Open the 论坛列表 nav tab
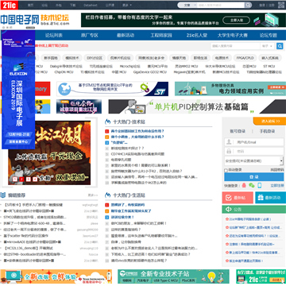Image resolution: width=286 pixels, height=286 pixels. pyautogui.click(x=54, y=35)
